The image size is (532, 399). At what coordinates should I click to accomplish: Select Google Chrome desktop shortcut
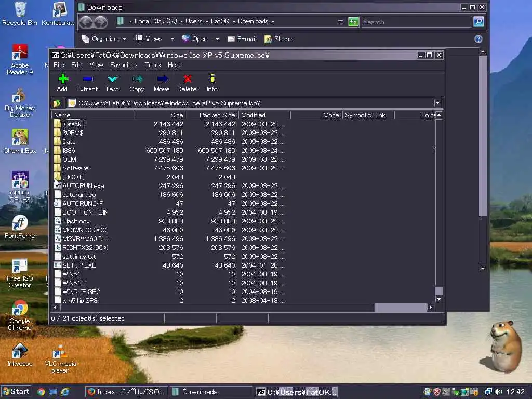coord(20,315)
